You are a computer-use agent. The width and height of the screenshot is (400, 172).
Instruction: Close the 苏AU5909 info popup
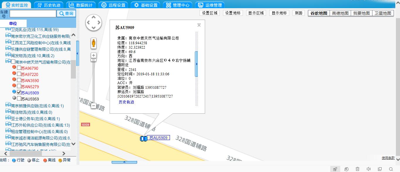(199, 25)
